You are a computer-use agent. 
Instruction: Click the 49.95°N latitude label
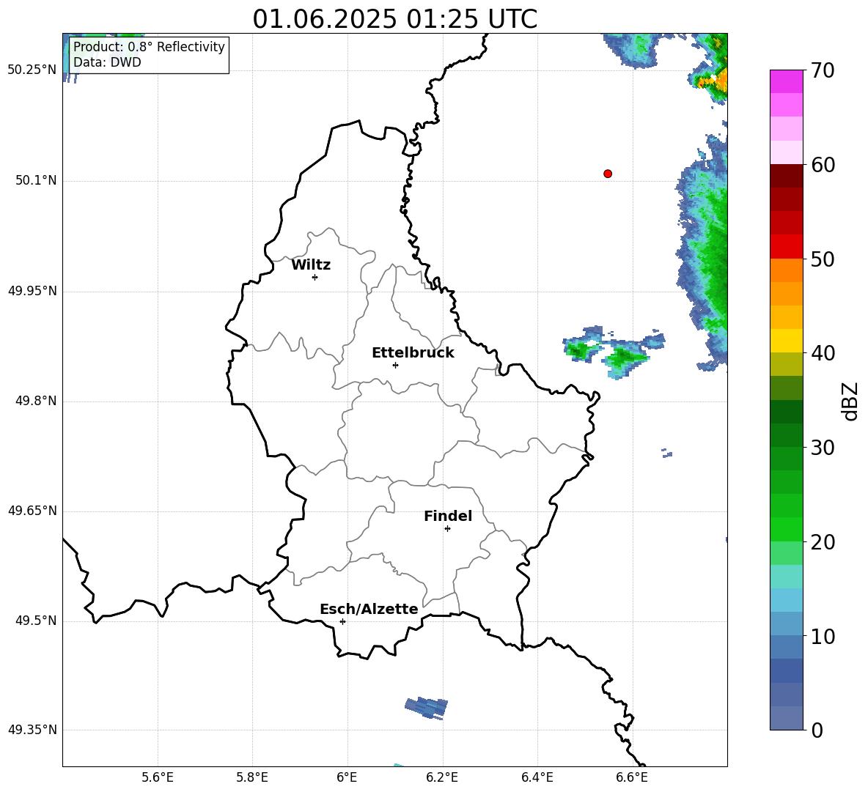coord(32,291)
